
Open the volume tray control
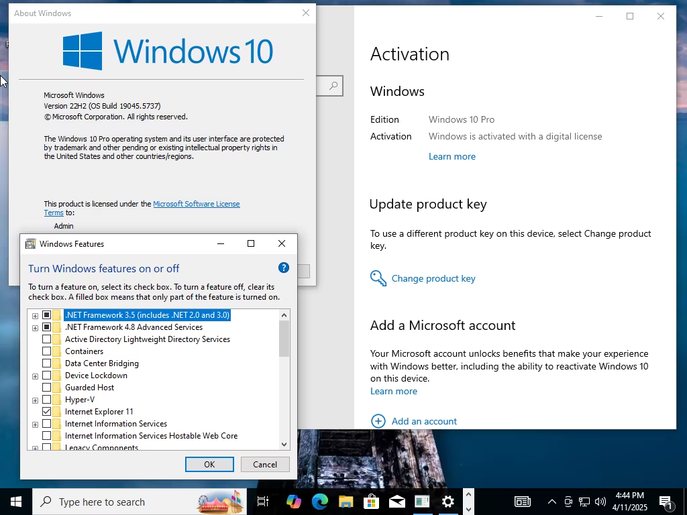(x=600, y=502)
